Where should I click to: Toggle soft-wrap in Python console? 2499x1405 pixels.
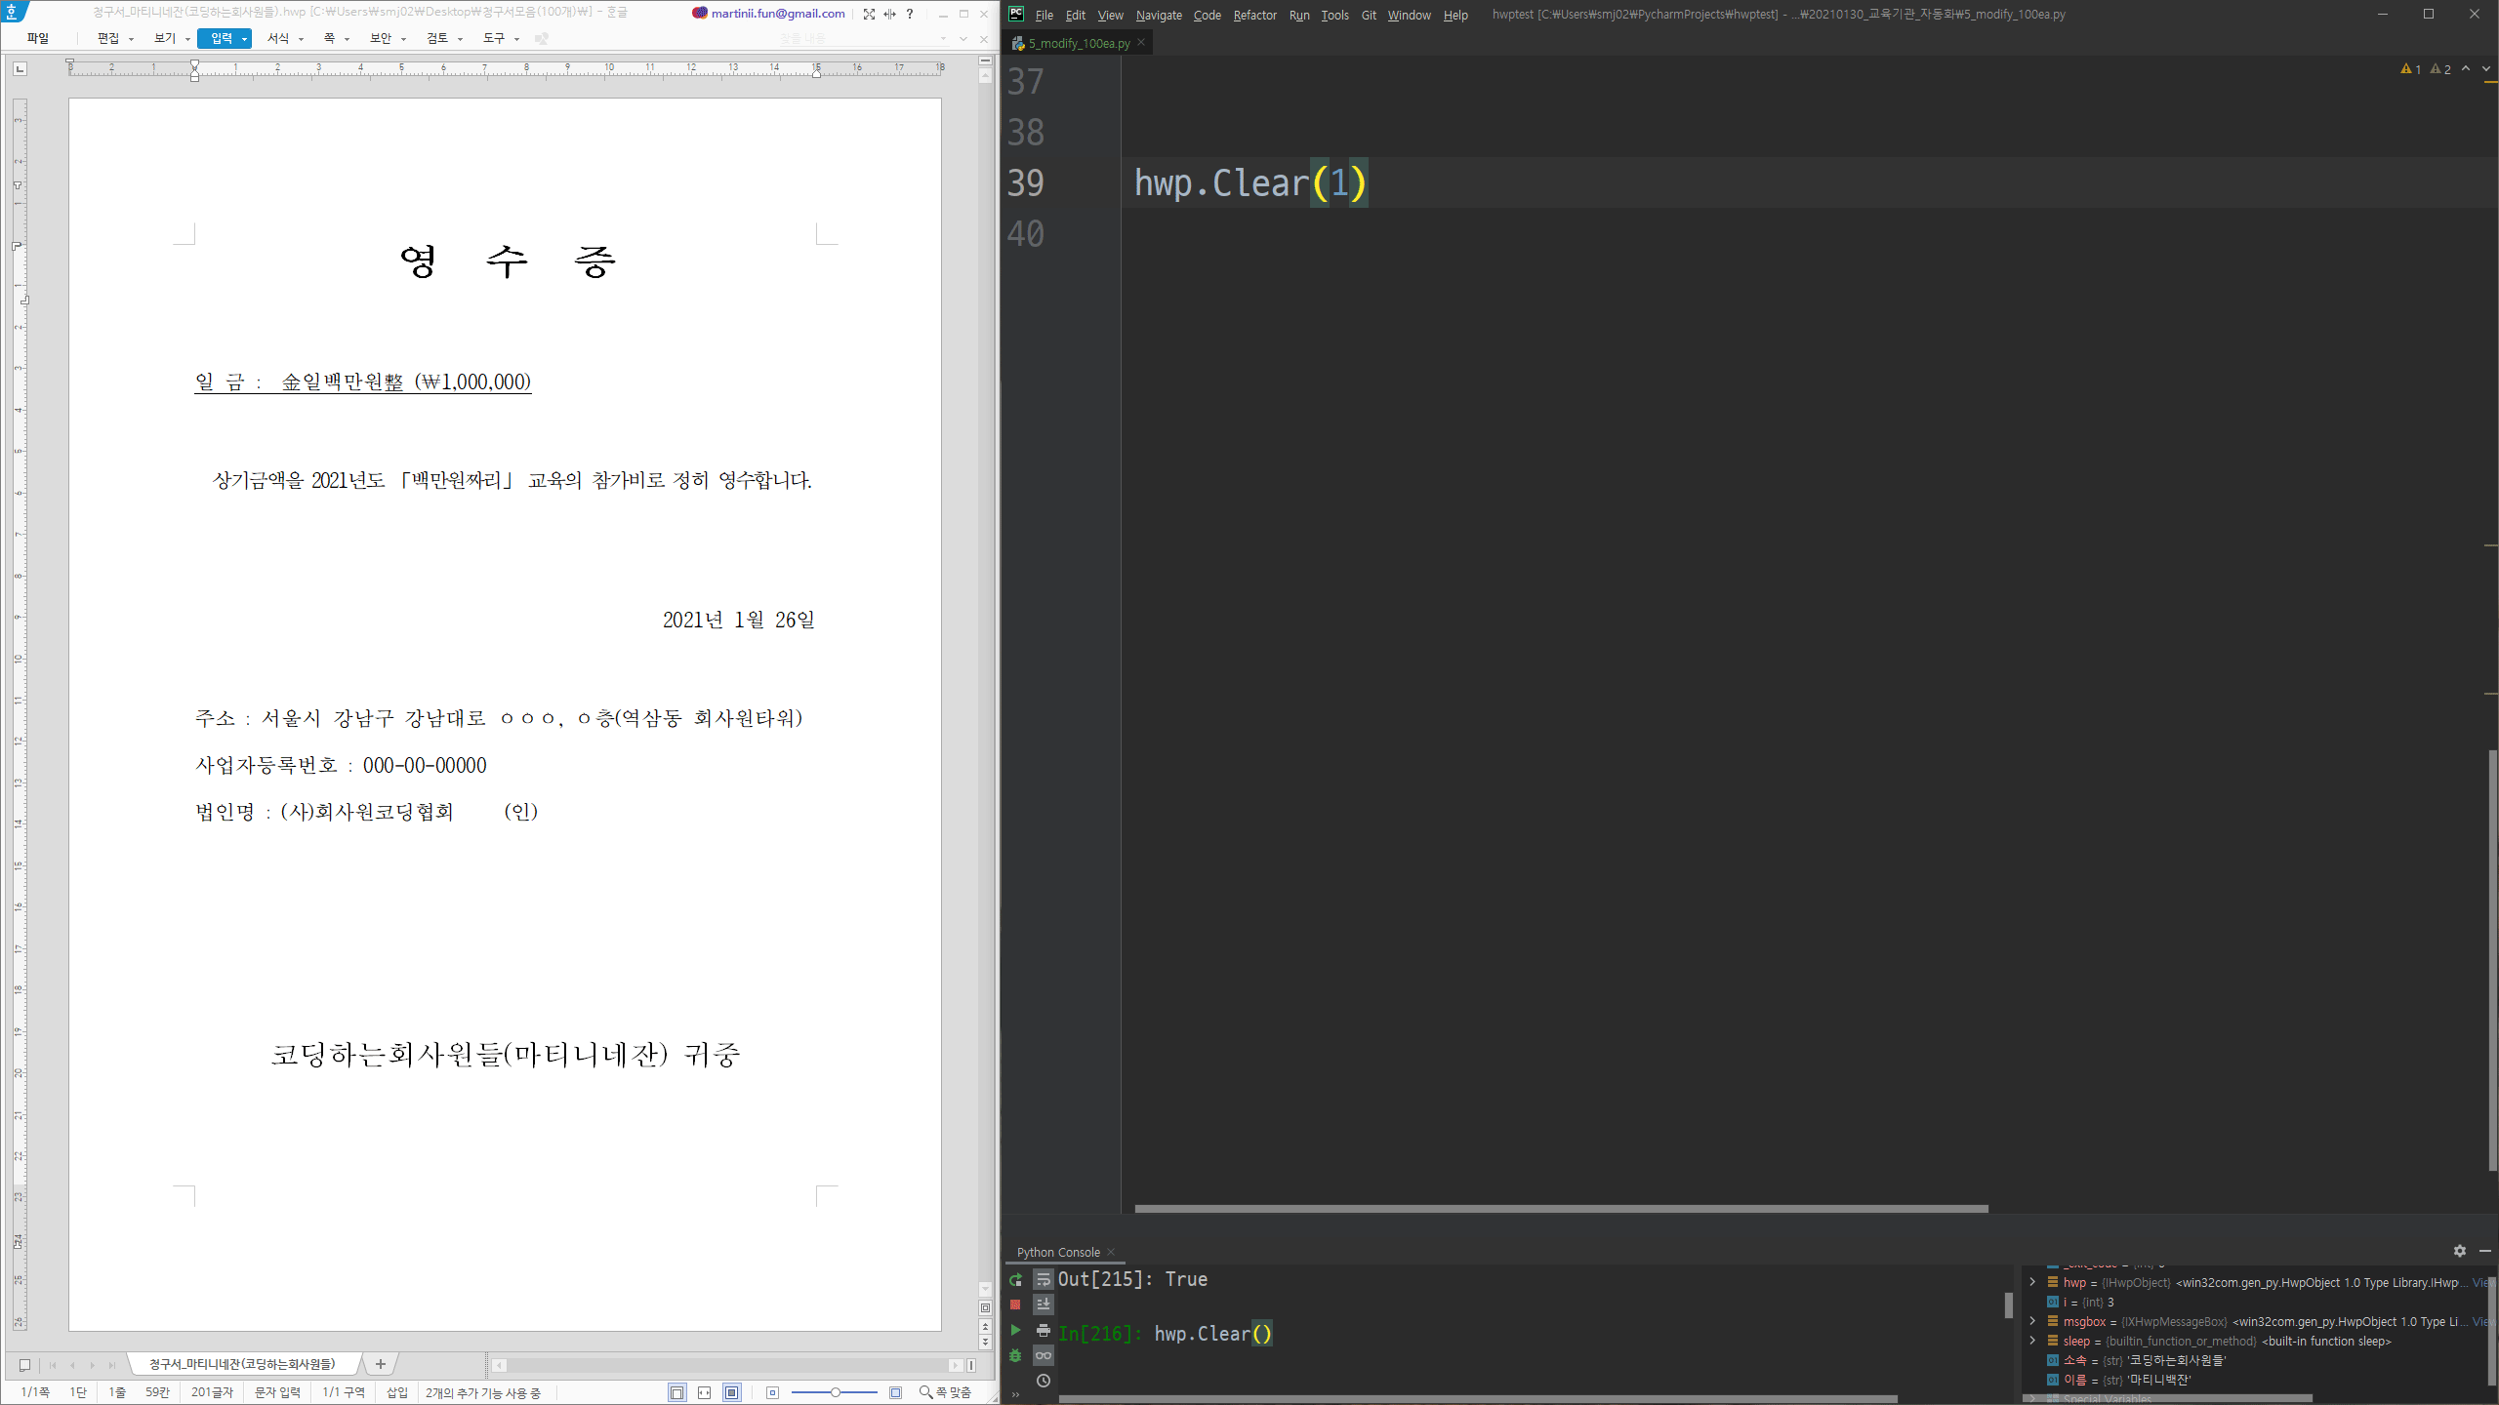1043,1279
